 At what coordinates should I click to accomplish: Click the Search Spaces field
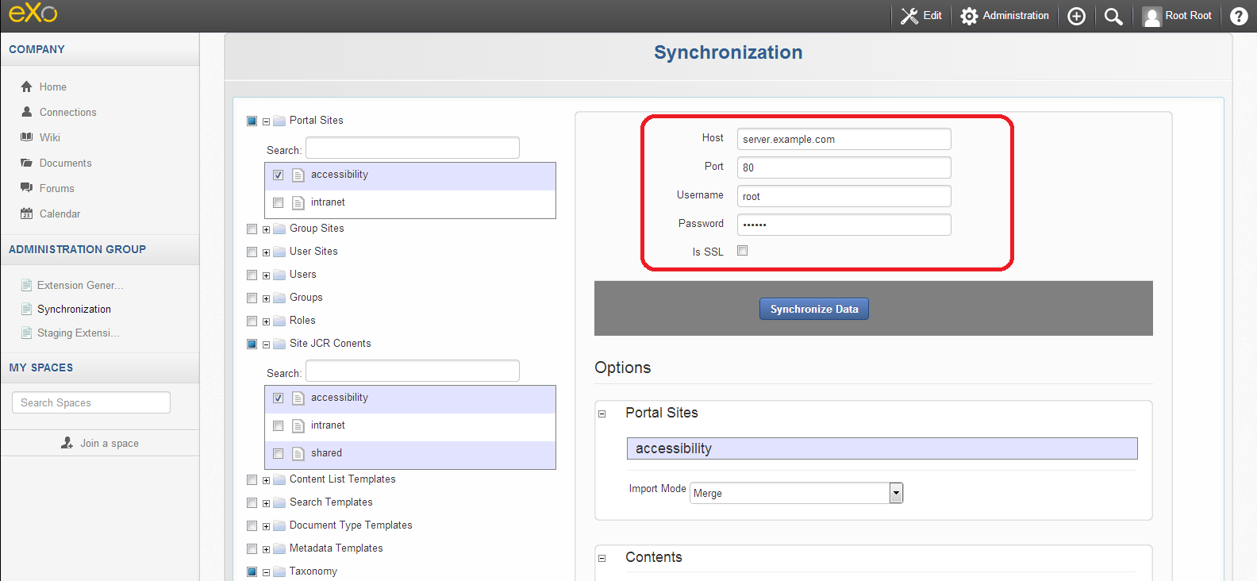click(x=91, y=402)
